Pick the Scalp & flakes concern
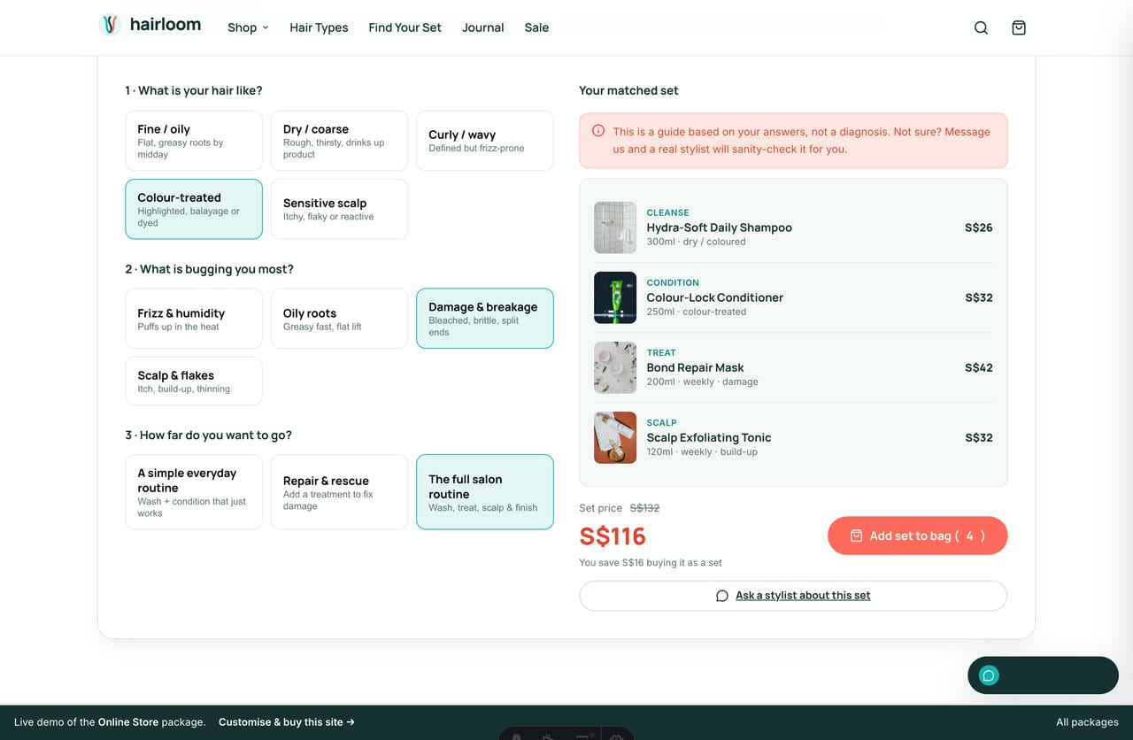This screenshot has height=740, width=1133. point(194,381)
